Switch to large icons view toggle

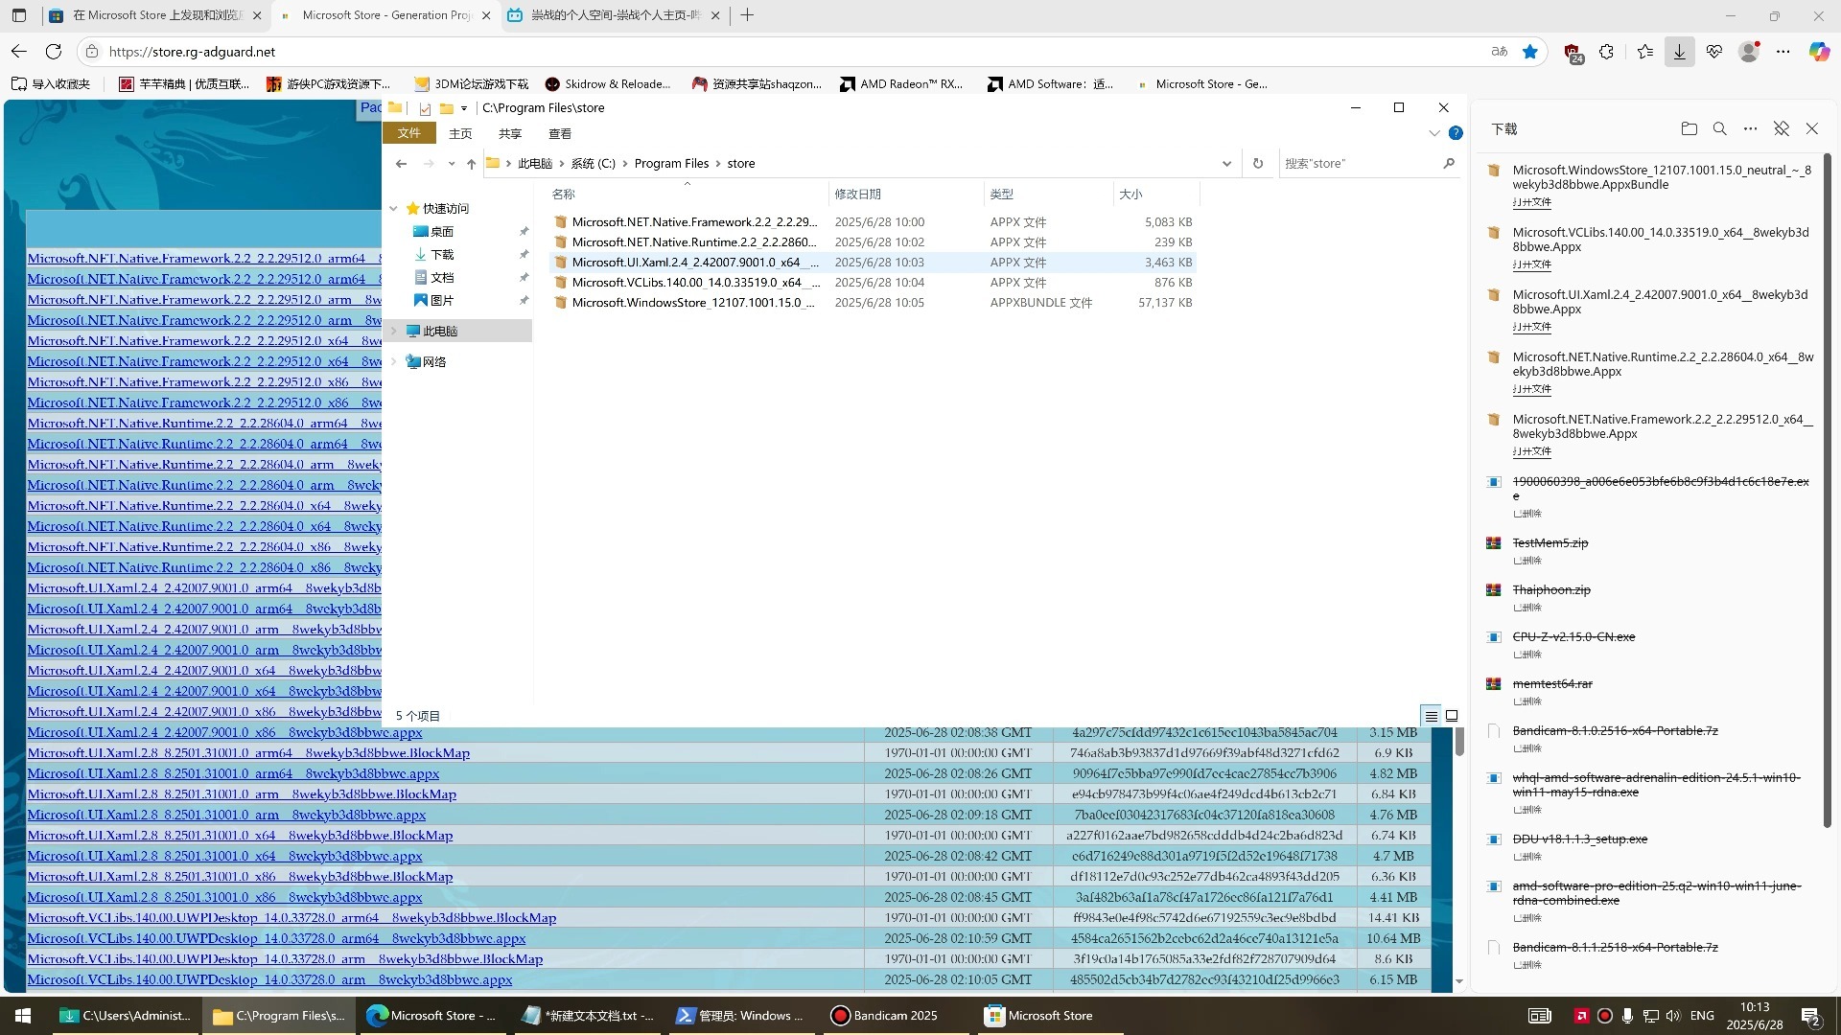[1452, 716]
